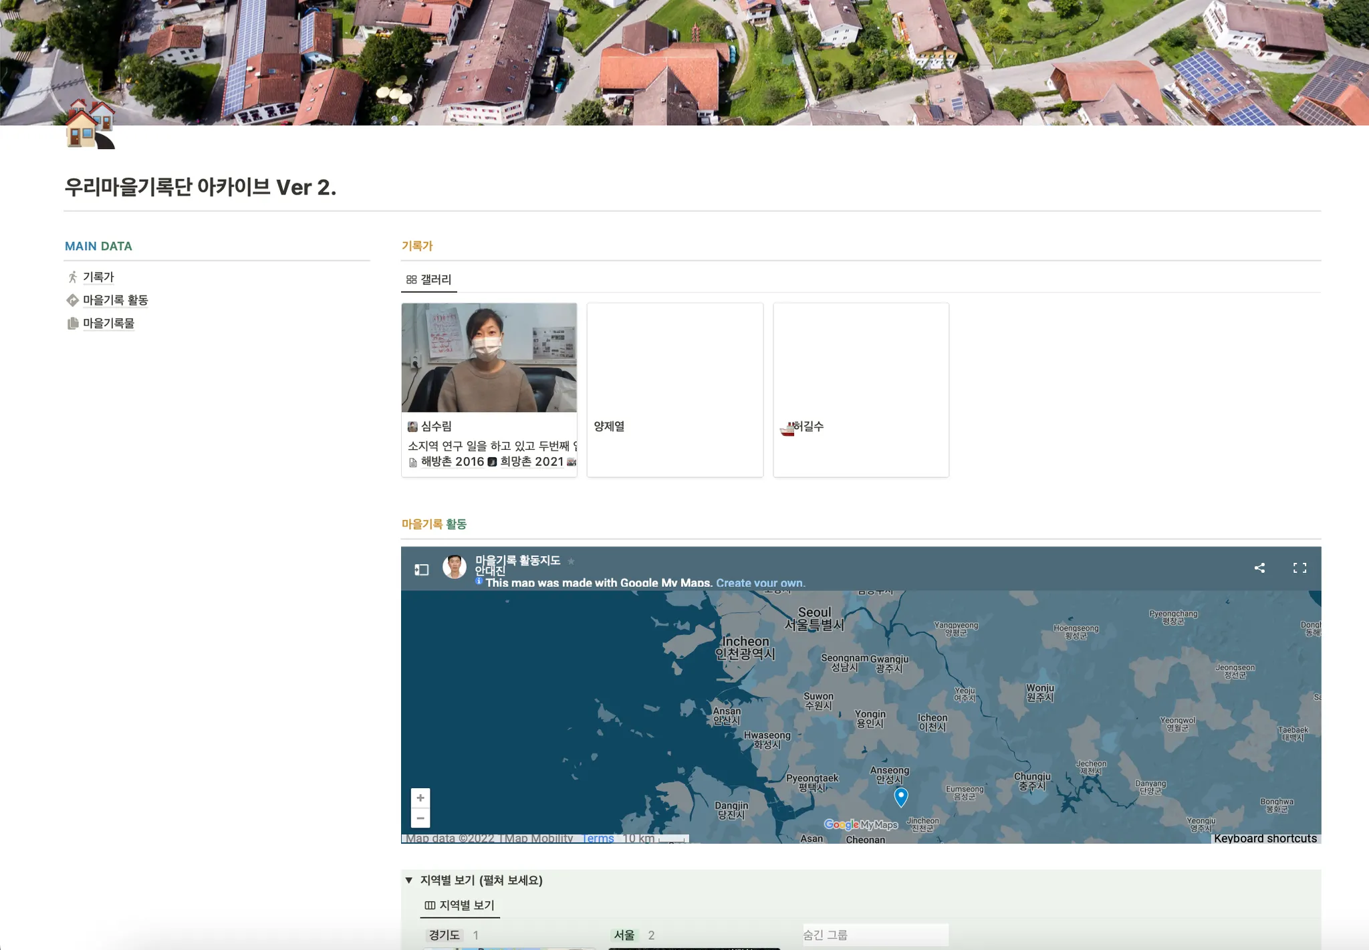1369x950 pixels.
Task: Select the 갤러리 view tab
Action: (x=429, y=279)
